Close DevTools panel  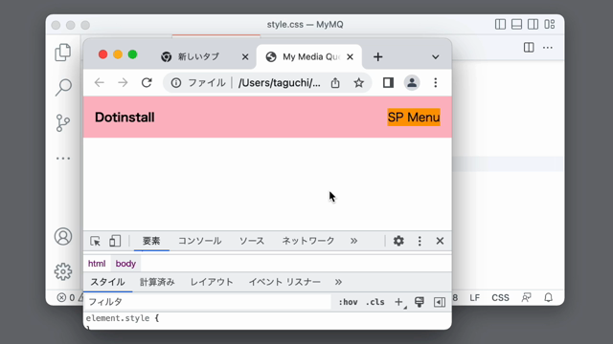pos(440,241)
